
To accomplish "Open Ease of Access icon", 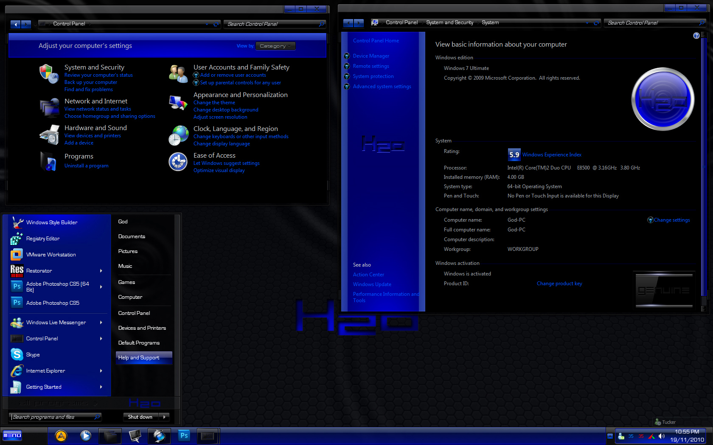I will pos(178,162).
